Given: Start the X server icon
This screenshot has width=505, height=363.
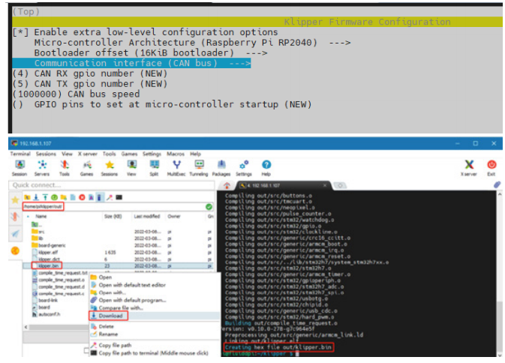Looking at the screenshot, I should (470, 166).
